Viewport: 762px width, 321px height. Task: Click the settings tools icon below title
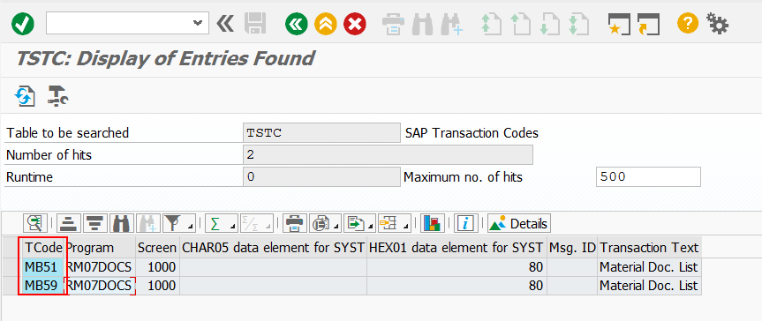click(57, 95)
